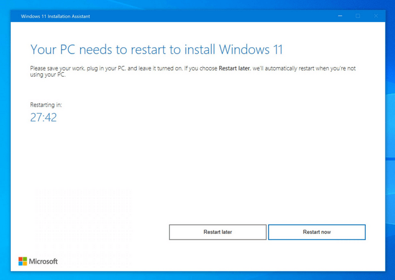395x280 pixels.
Task: Click desktop wallpaper strip below the dialog
Action: 197,275
